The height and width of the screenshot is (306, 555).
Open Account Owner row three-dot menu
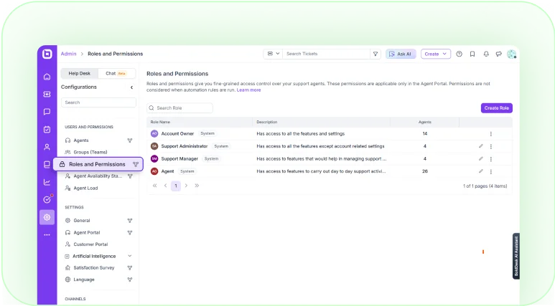pyautogui.click(x=491, y=134)
